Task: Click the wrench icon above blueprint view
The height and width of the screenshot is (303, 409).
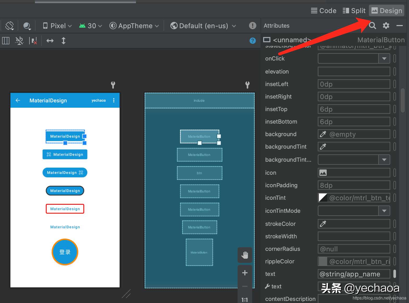Action: [x=247, y=85]
